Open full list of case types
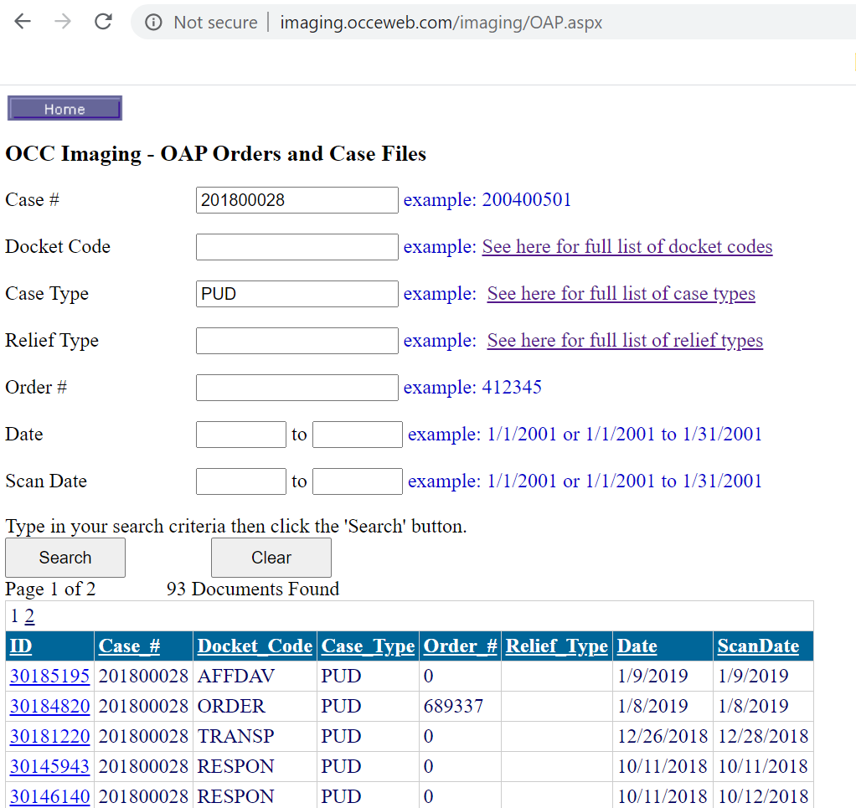This screenshot has height=808, width=856. pyautogui.click(x=621, y=294)
